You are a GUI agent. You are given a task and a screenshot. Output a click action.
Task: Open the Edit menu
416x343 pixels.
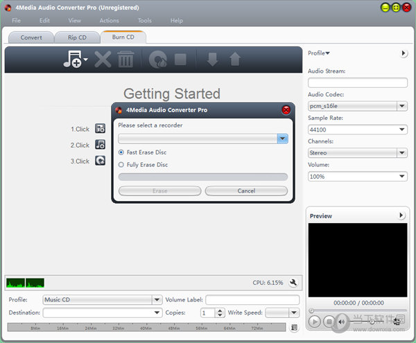point(44,20)
